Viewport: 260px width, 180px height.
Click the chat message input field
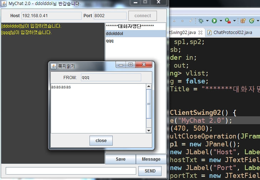(71, 171)
